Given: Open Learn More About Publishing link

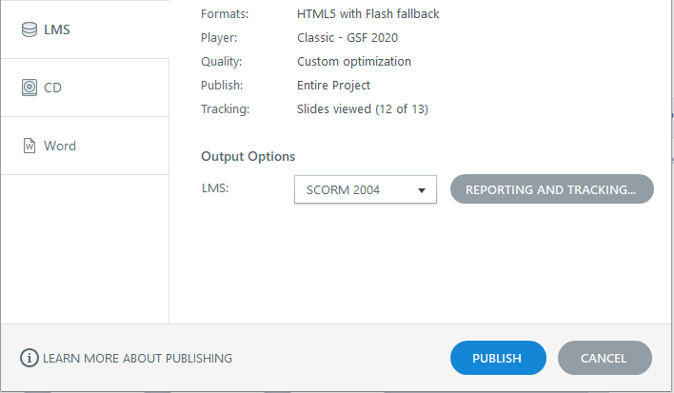Looking at the screenshot, I should point(137,358).
